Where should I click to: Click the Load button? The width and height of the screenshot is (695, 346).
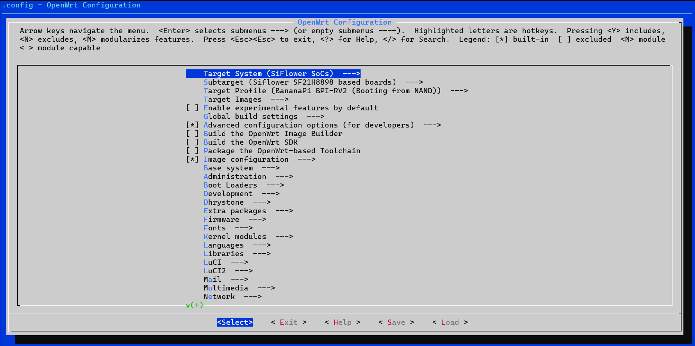[450, 323]
